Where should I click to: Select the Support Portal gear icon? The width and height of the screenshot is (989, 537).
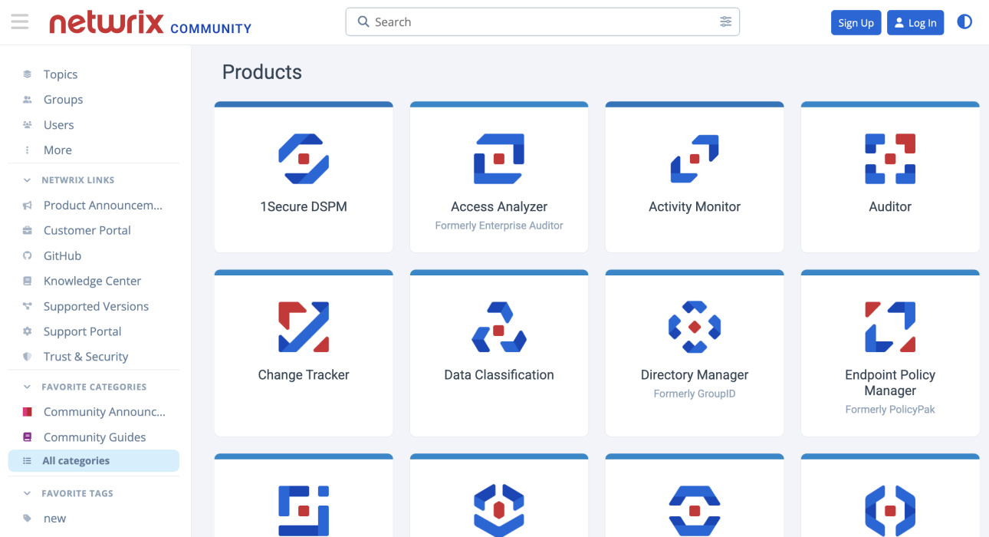click(x=27, y=331)
